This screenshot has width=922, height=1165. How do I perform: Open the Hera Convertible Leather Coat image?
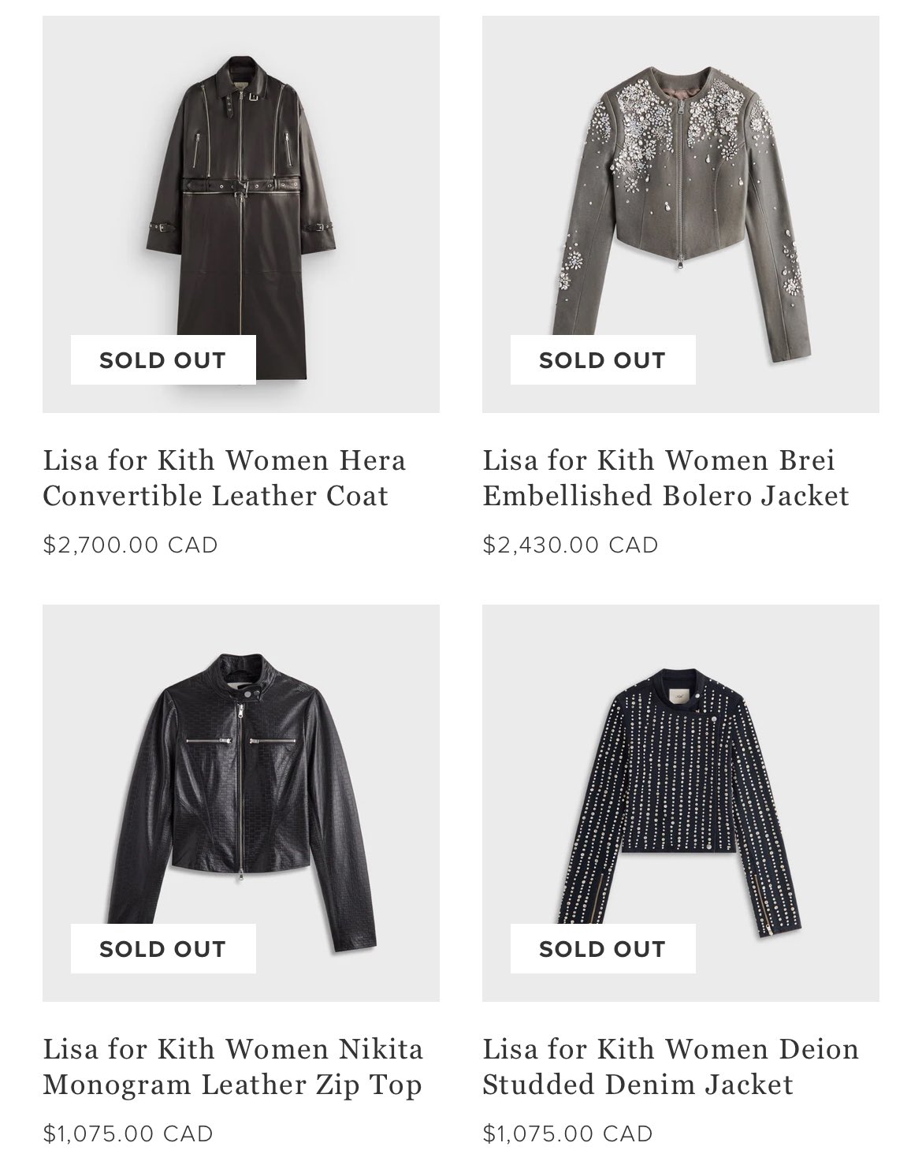pyautogui.click(x=240, y=213)
